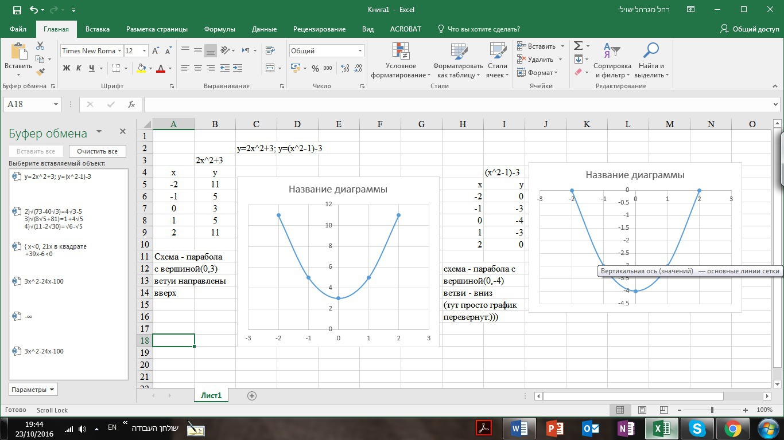
Task: Undo the last action
Action: 33,10
